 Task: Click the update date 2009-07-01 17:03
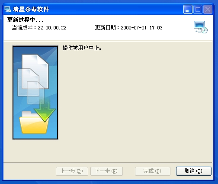pos(141,28)
